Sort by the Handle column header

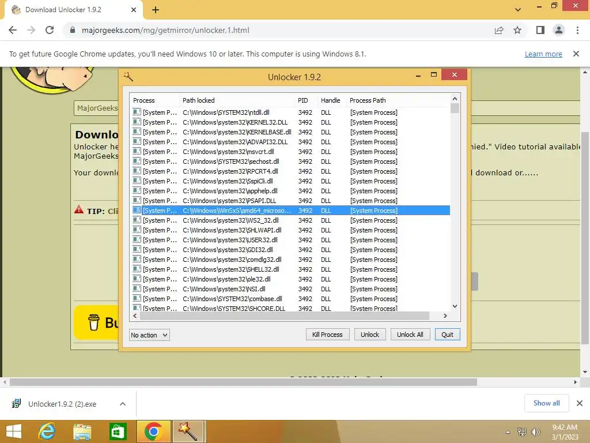point(331,100)
